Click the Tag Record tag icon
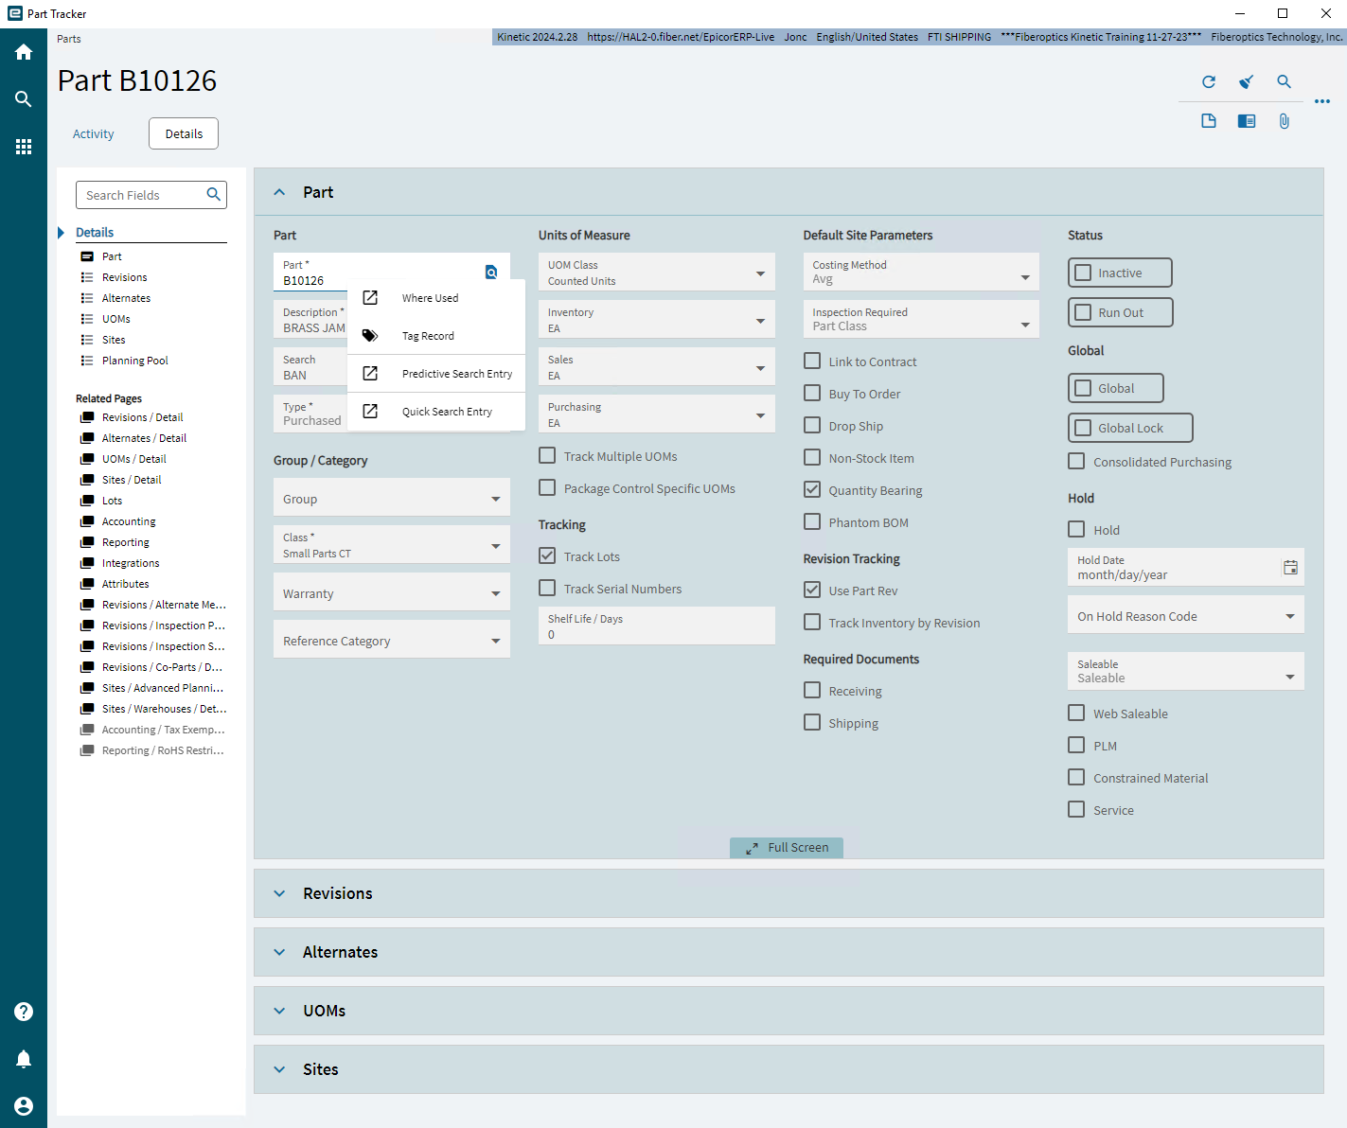Image resolution: width=1347 pixels, height=1128 pixels. pos(370,336)
